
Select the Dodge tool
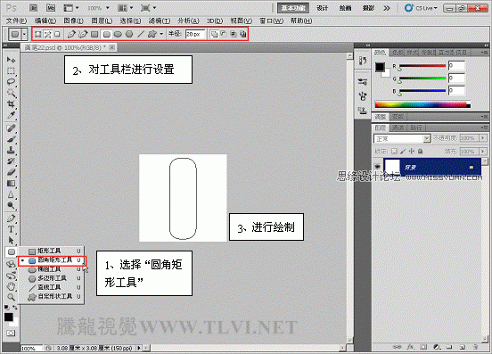click(x=11, y=206)
